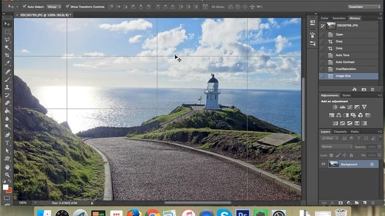Add a Vibrance adjustment
This screenshot has height=216, width=385.
(x=364, y=107)
